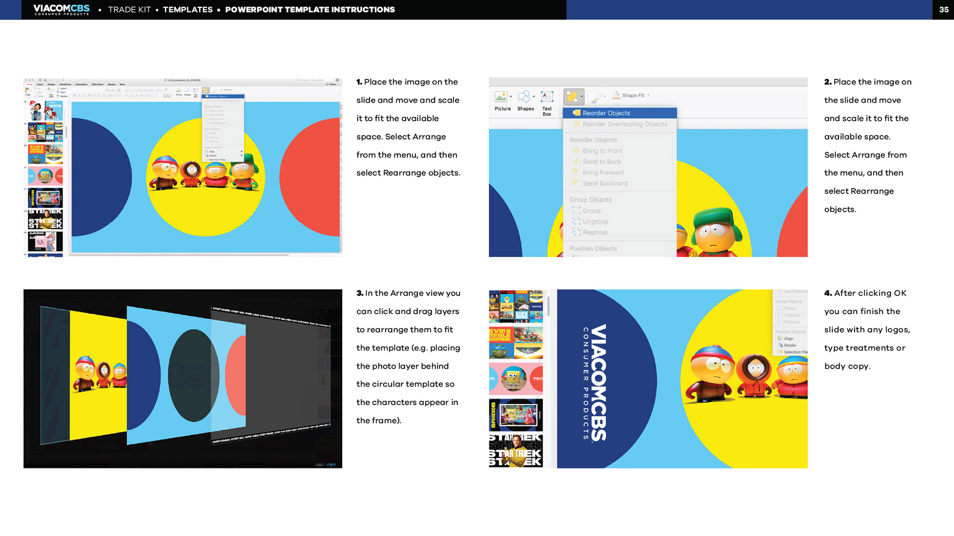Viewport: 954px width, 536px height.
Task: Click the ViacomCBS Consumer Products header logo
Action: [x=62, y=9]
